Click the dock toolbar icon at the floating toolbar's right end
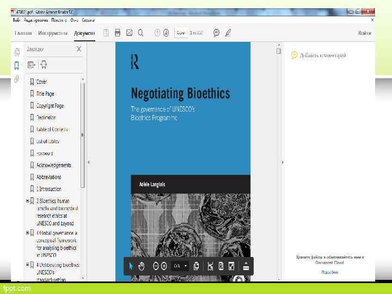The image size is (392, 294). [246, 266]
